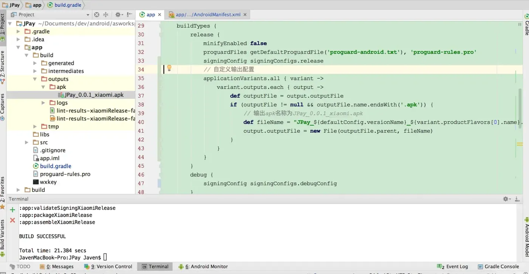Click the scroll-from-source target icon in Project panel
This screenshot has height=274, width=529.
pos(97,15)
